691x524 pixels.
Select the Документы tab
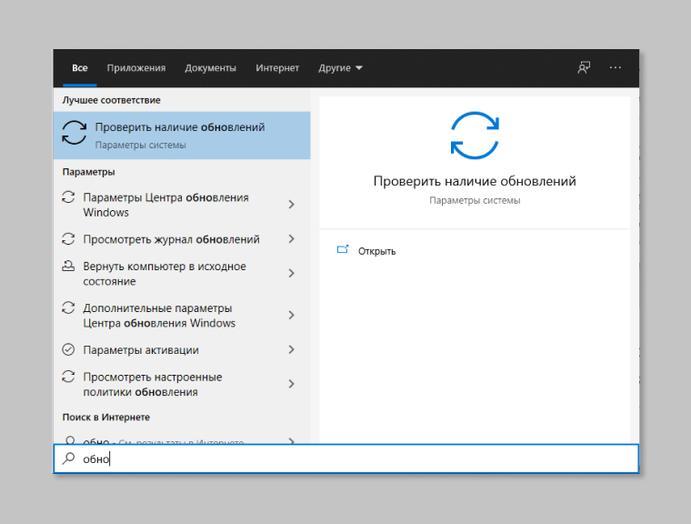210,68
